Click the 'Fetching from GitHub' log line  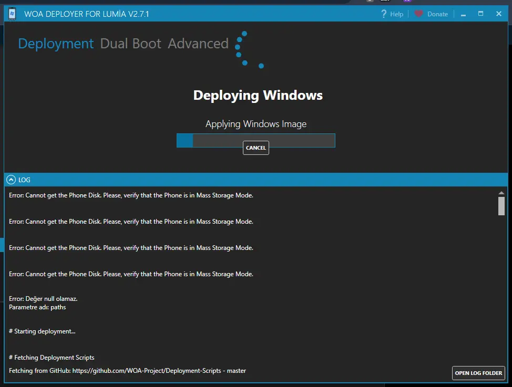click(x=127, y=371)
